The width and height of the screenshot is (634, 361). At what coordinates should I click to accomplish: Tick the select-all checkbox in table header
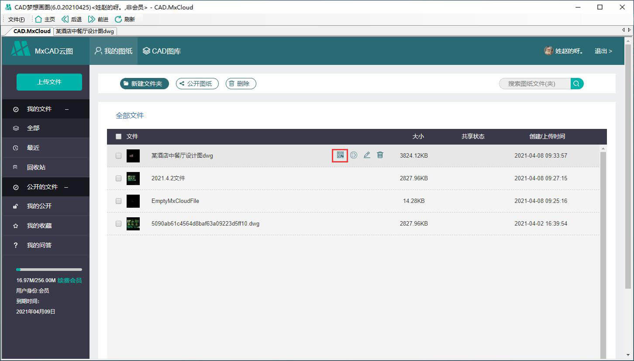[118, 136]
